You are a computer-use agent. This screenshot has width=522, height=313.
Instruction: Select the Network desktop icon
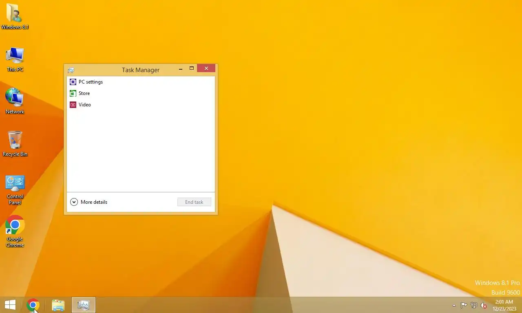click(15, 101)
